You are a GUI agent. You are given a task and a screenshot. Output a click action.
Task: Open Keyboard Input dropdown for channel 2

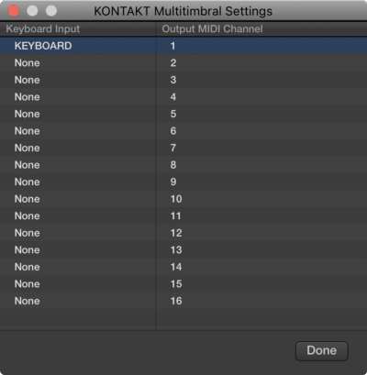[x=27, y=63]
